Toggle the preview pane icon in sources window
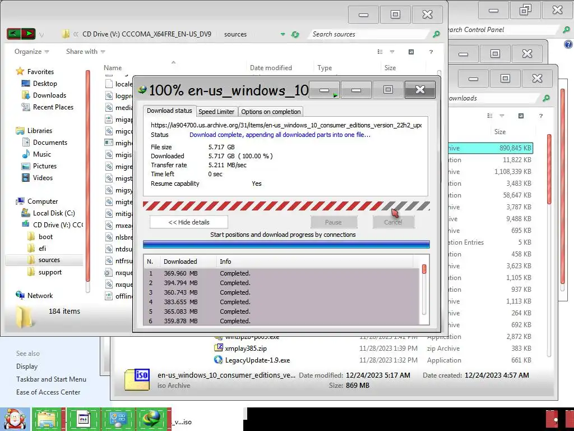Screen dimensions: 574x431 [411, 52]
